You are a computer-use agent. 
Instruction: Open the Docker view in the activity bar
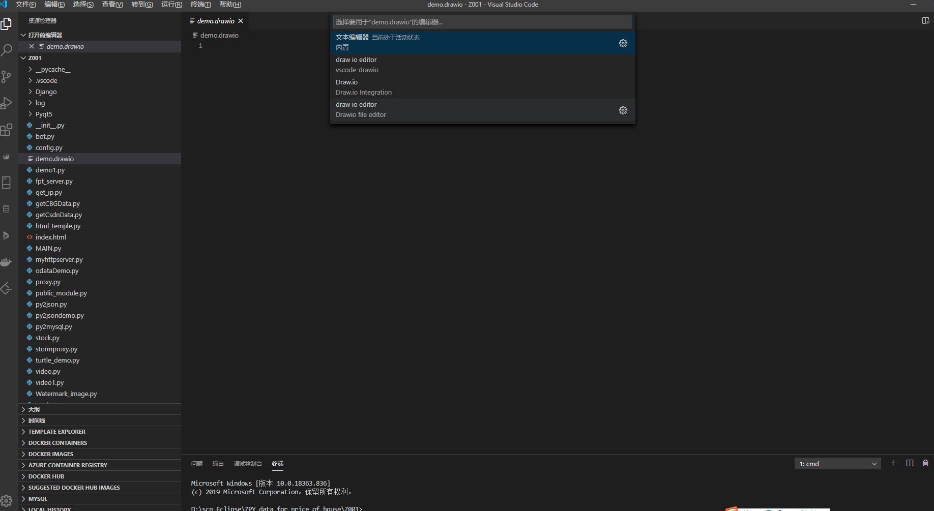[x=7, y=262]
